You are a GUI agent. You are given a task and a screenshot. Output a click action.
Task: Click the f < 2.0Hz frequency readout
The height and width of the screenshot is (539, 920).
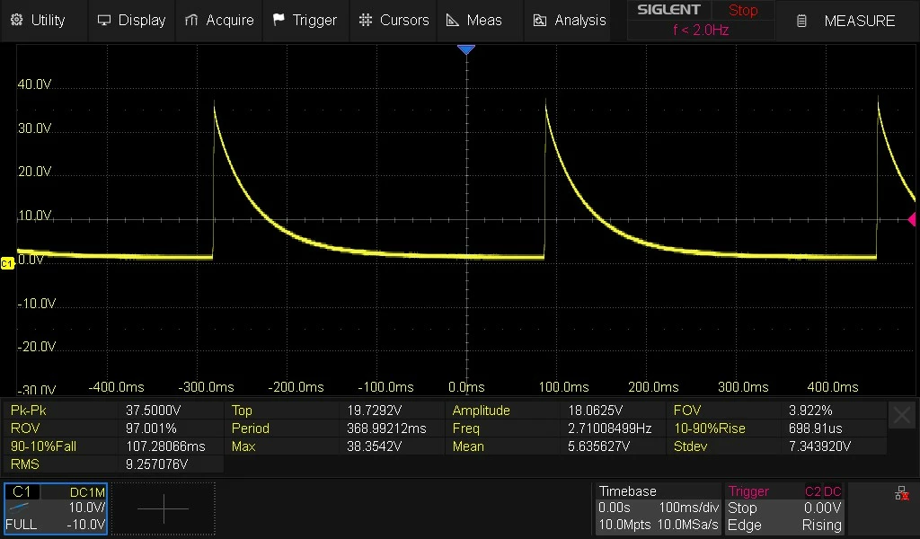click(701, 30)
